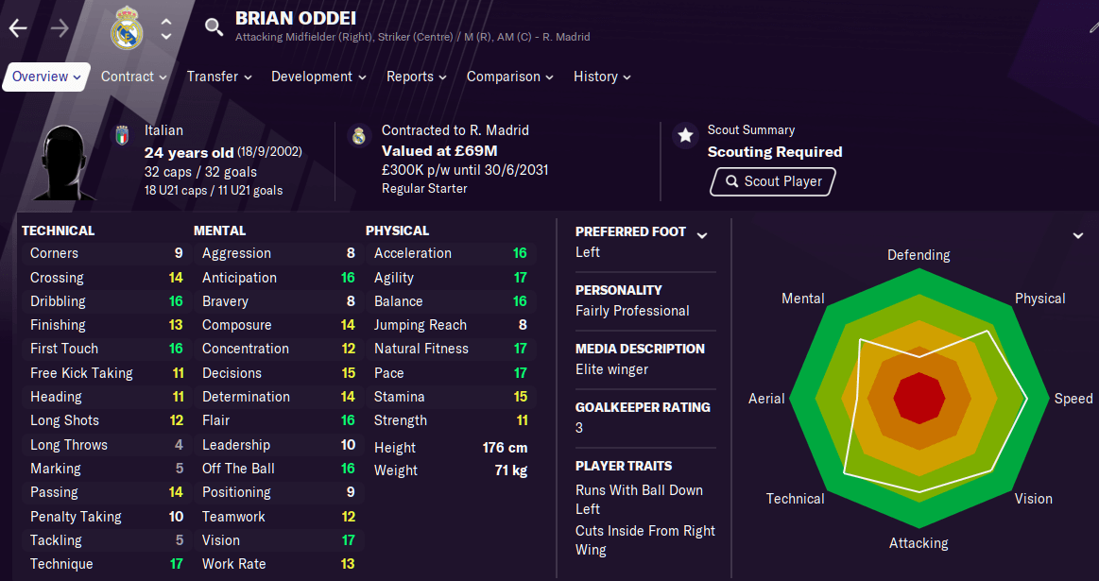
Task: Select next player with down chevron
Action: tap(166, 36)
